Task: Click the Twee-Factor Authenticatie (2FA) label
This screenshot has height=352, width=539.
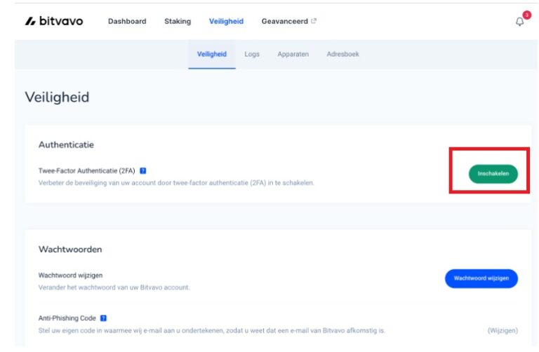Action: point(86,170)
